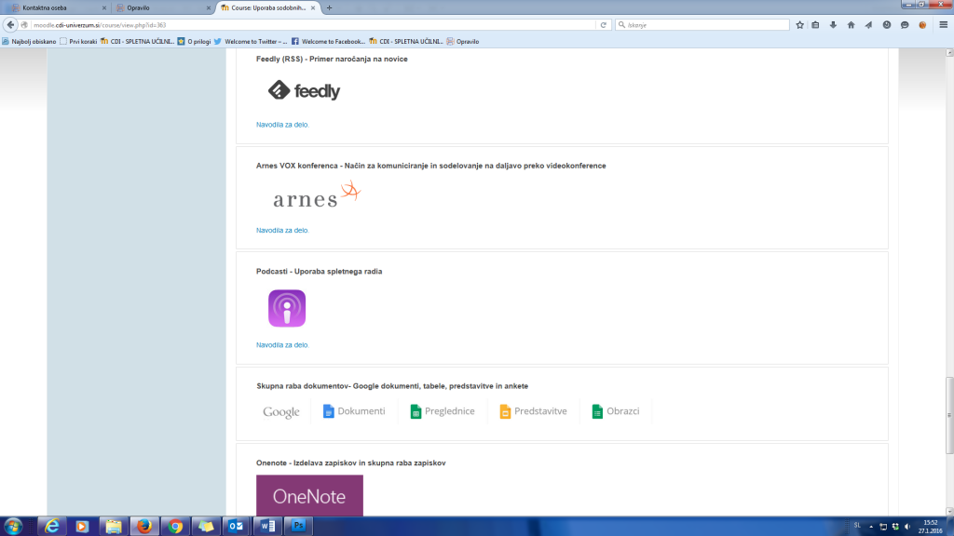Click the Iskanje search field
This screenshot has width=954, height=536.
(x=699, y=25)
